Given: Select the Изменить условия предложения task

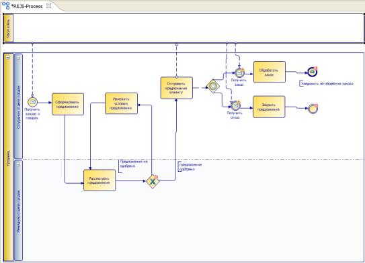Looking at the screenshot, I should (x=121, y=103).
